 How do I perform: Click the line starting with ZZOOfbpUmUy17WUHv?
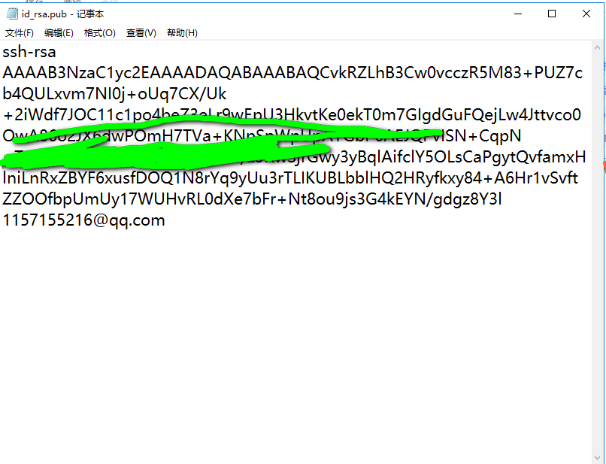[x=252, y=199]
